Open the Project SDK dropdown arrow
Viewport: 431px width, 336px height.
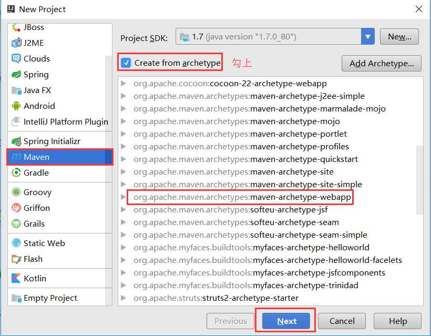click(368, 37)
